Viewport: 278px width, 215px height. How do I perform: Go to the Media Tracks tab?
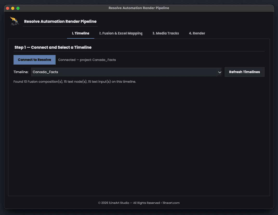[x=166, y=33]
